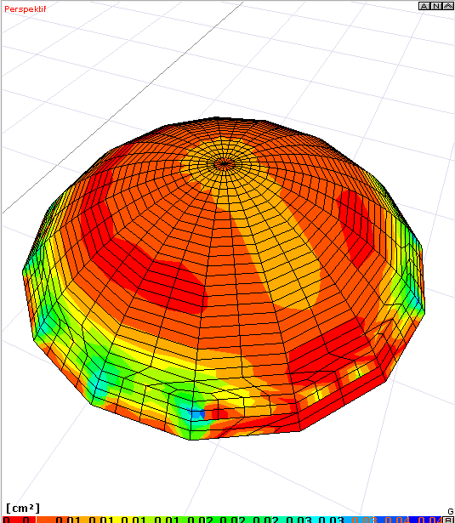Click the dome apex where mesh lines converge
455x523 pixels.
point(225,163)
